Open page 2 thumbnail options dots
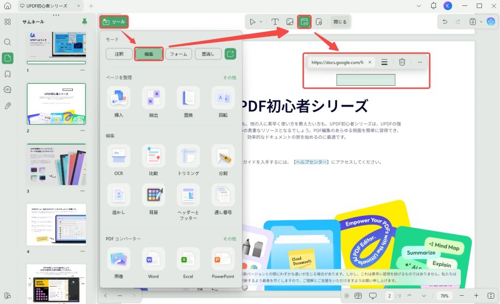The image size is (500, 304). [83, 131]
